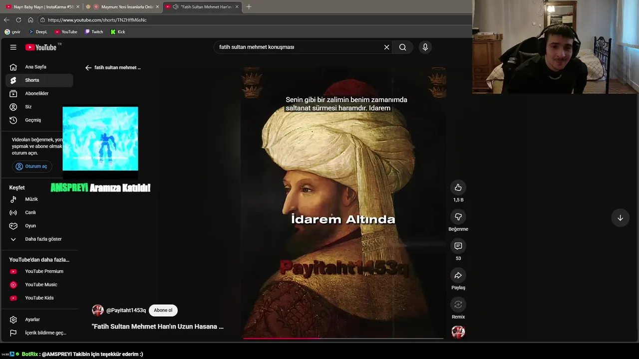
Task: Open a new browser tab with plus
Action: click(x=249, y=7)
